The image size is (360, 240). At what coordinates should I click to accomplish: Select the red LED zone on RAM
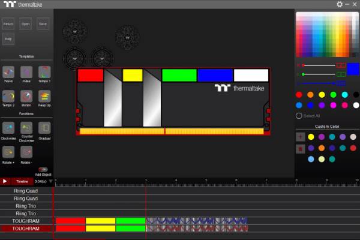pyautogui.click(x=91, y=76)
